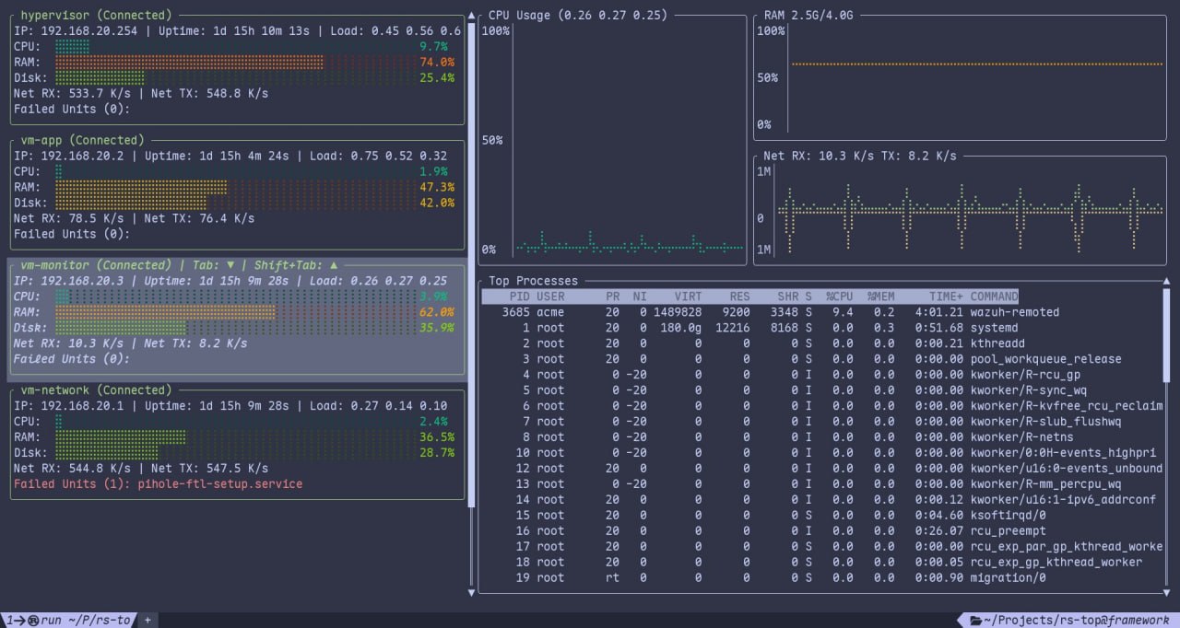
Task: Select the vm-network host panel
Action: (237, 444)
